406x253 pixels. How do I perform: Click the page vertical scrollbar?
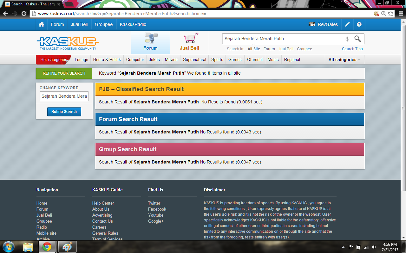403,108
